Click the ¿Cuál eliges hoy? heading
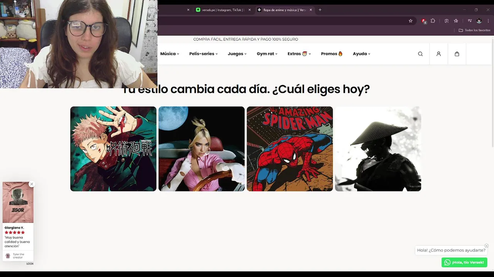This screenshot has width=494, height=277. pos(321,89)
